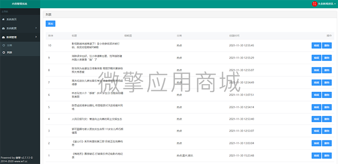The image size is (338, 164).
Task: Click the blue 添加 button
Action: 50,24
